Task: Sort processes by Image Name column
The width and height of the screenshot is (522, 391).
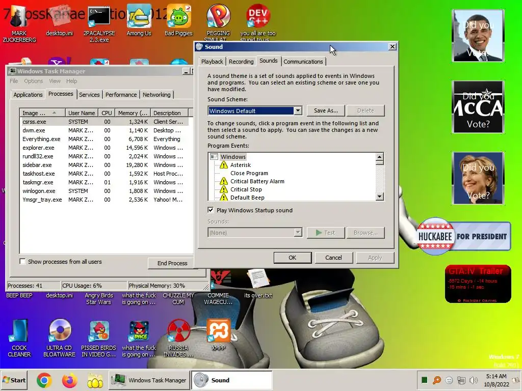Action: (42, 113)
